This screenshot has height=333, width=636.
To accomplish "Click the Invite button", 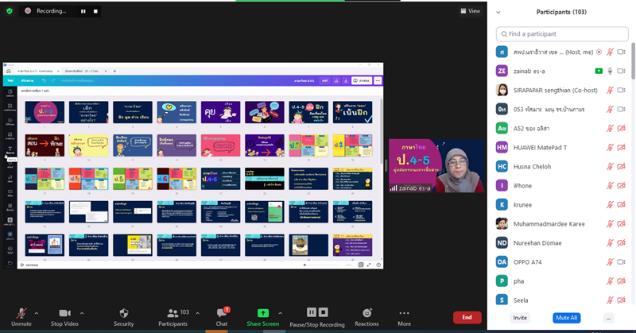I will [x=519, y=317].
